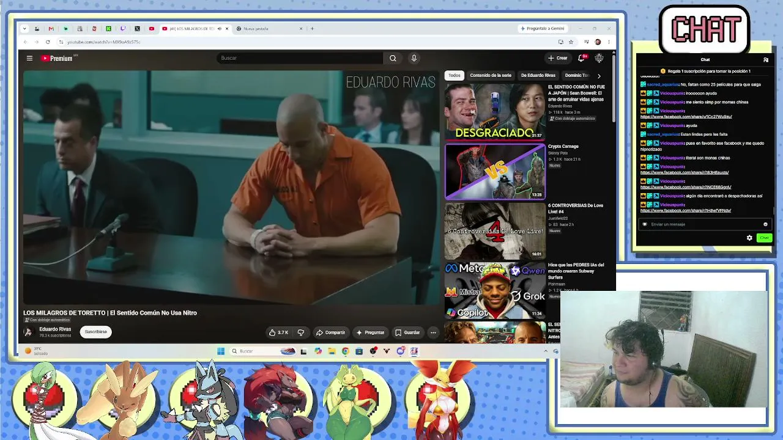Open the chat users icon in header
The width and height of the screenshot is (783, 440).
click(766, 60)
